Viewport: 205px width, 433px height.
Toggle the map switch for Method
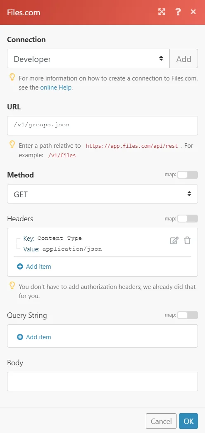(188, 175)
